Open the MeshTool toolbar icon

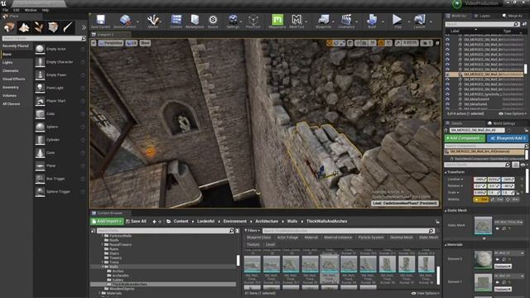[296, 21]
